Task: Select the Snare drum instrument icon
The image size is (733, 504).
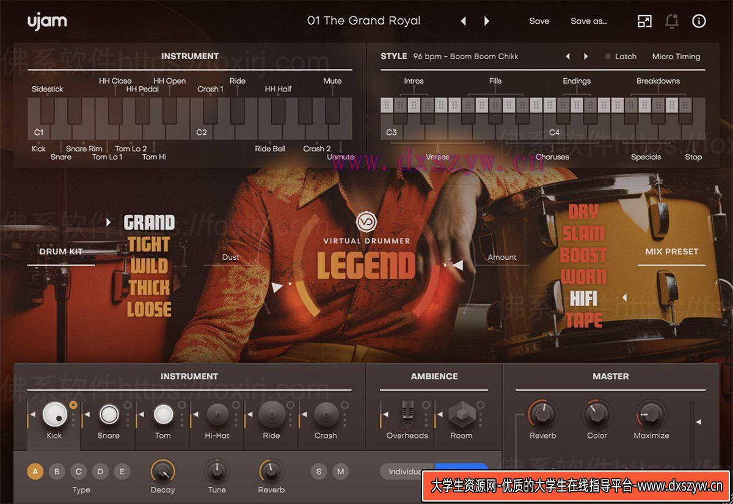Action: (x=109, y=414)
